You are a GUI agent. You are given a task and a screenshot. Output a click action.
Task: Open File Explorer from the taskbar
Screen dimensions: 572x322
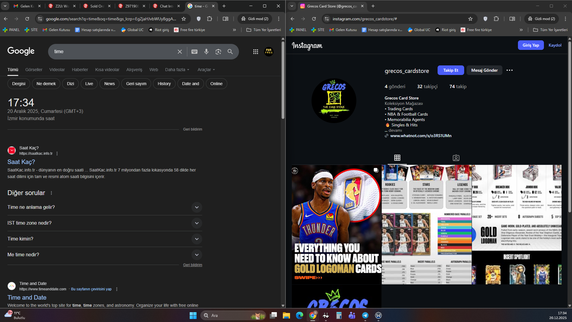(x=286, y=315)
